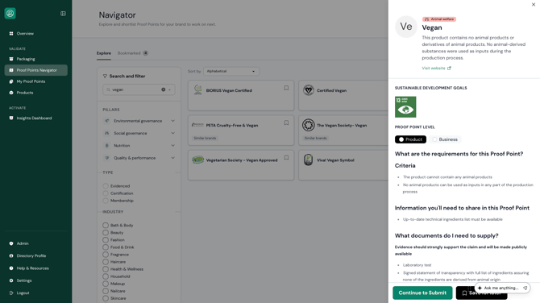Switch to the Explore tab
The height and width of the screenshot is (303, 540).
click(104, 53)
